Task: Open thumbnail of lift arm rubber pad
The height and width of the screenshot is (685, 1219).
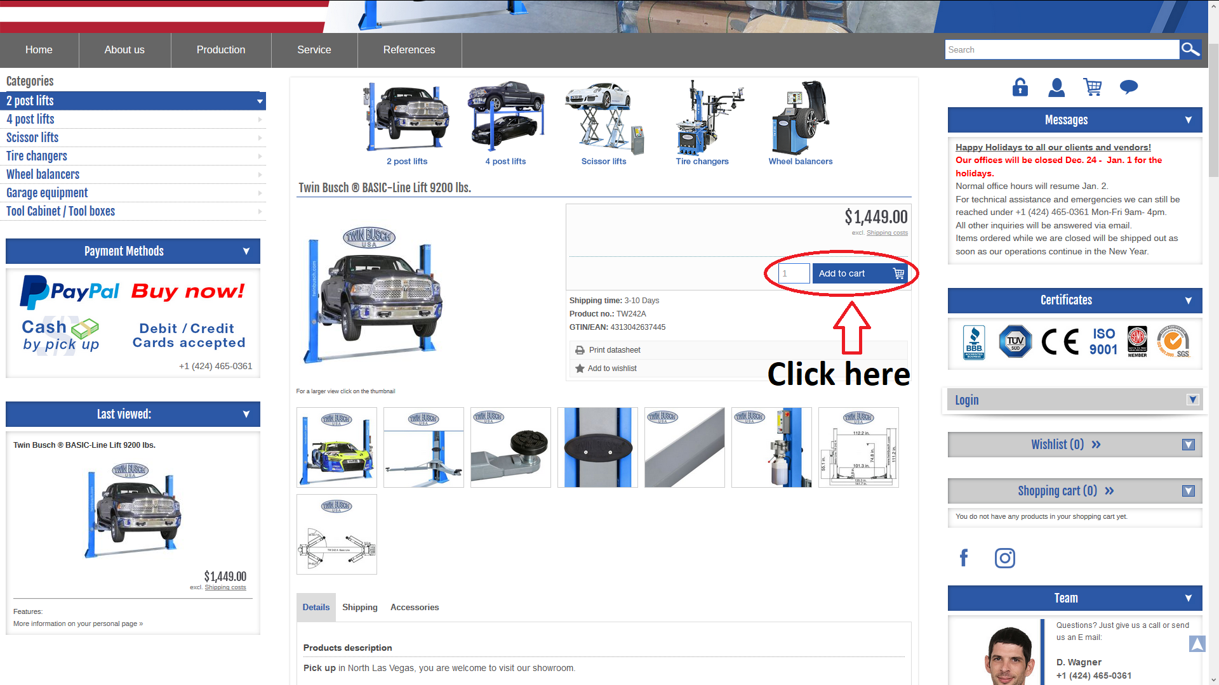Action: (510, 447)
